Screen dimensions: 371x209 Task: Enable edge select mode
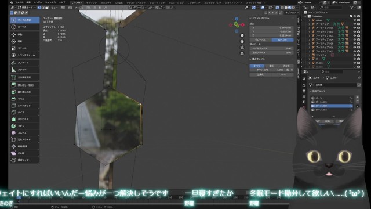click(x=43, y=8)
